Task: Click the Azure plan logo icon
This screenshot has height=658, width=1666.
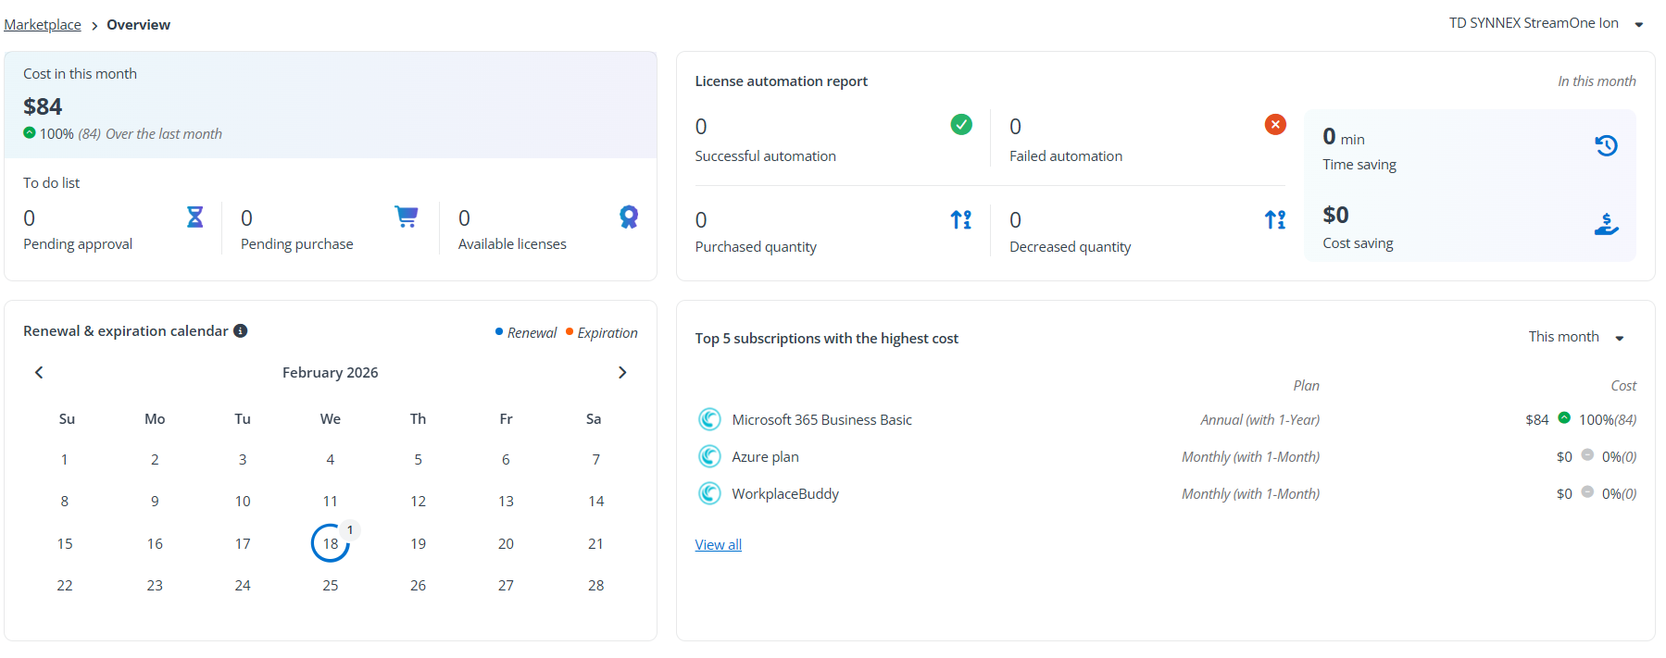Action: pyautogui.click(x=709, y=456)
